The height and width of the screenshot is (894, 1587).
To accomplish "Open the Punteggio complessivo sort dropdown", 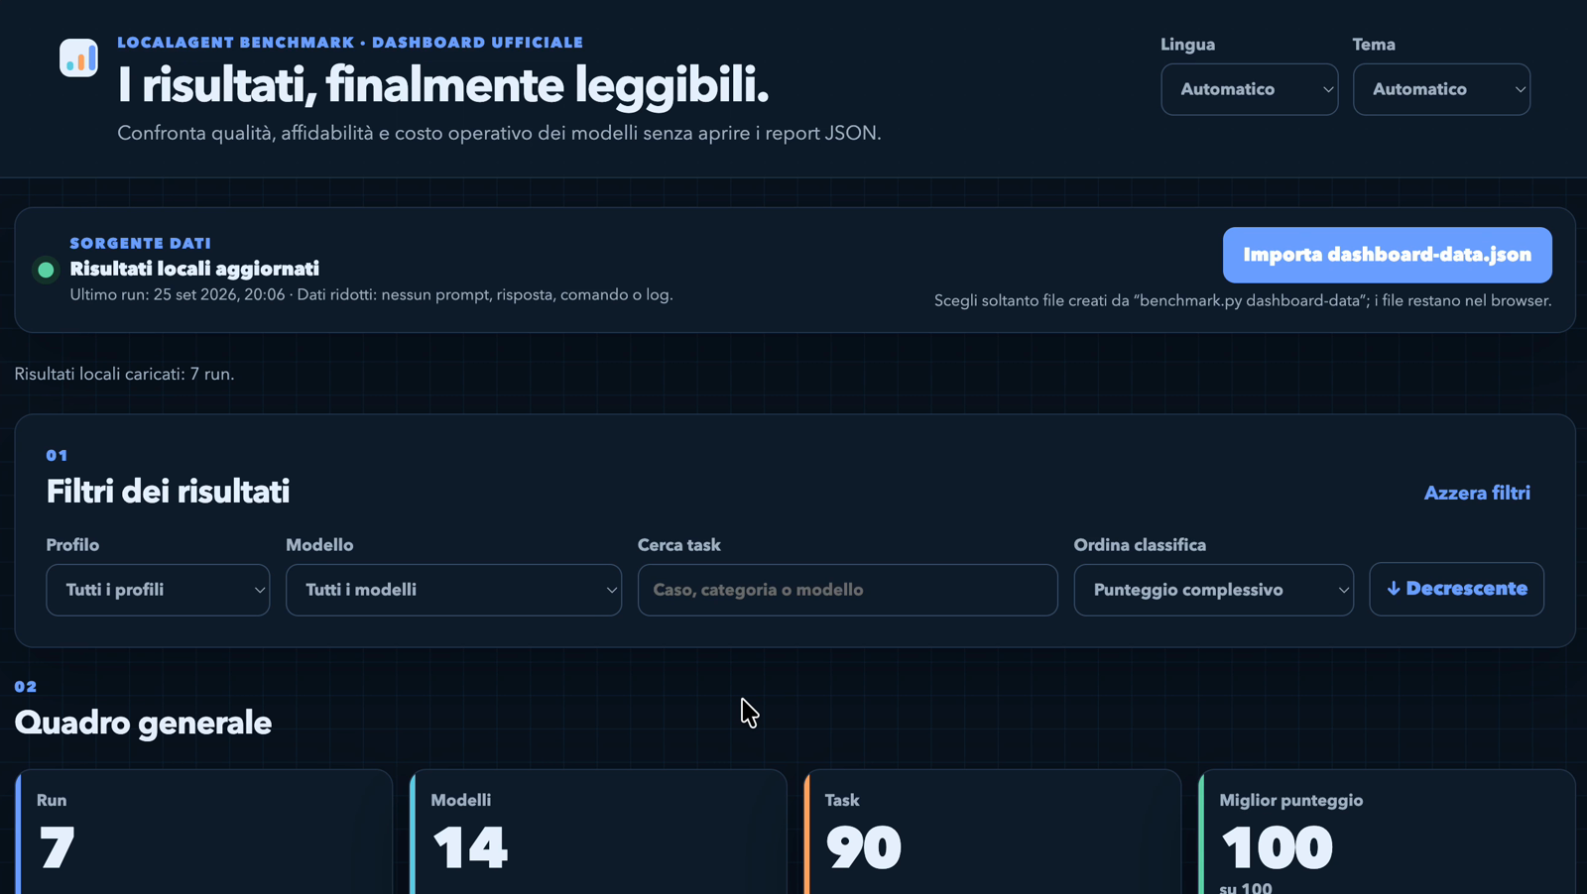I will (x=1213, y=590).
